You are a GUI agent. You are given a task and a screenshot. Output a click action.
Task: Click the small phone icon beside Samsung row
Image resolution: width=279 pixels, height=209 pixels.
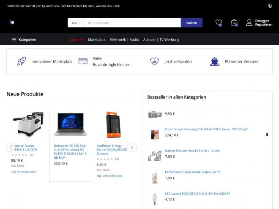point(267,135)
